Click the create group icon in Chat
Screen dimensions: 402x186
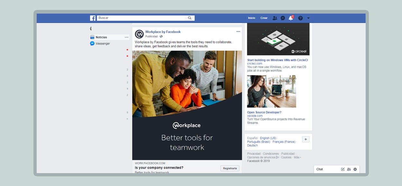coord(349,169)
